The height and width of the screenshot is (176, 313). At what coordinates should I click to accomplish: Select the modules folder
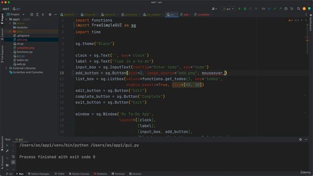click(x=21, y=27)
